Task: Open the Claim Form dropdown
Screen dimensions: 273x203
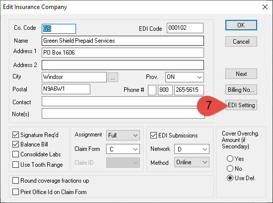Action: (123, 149)
